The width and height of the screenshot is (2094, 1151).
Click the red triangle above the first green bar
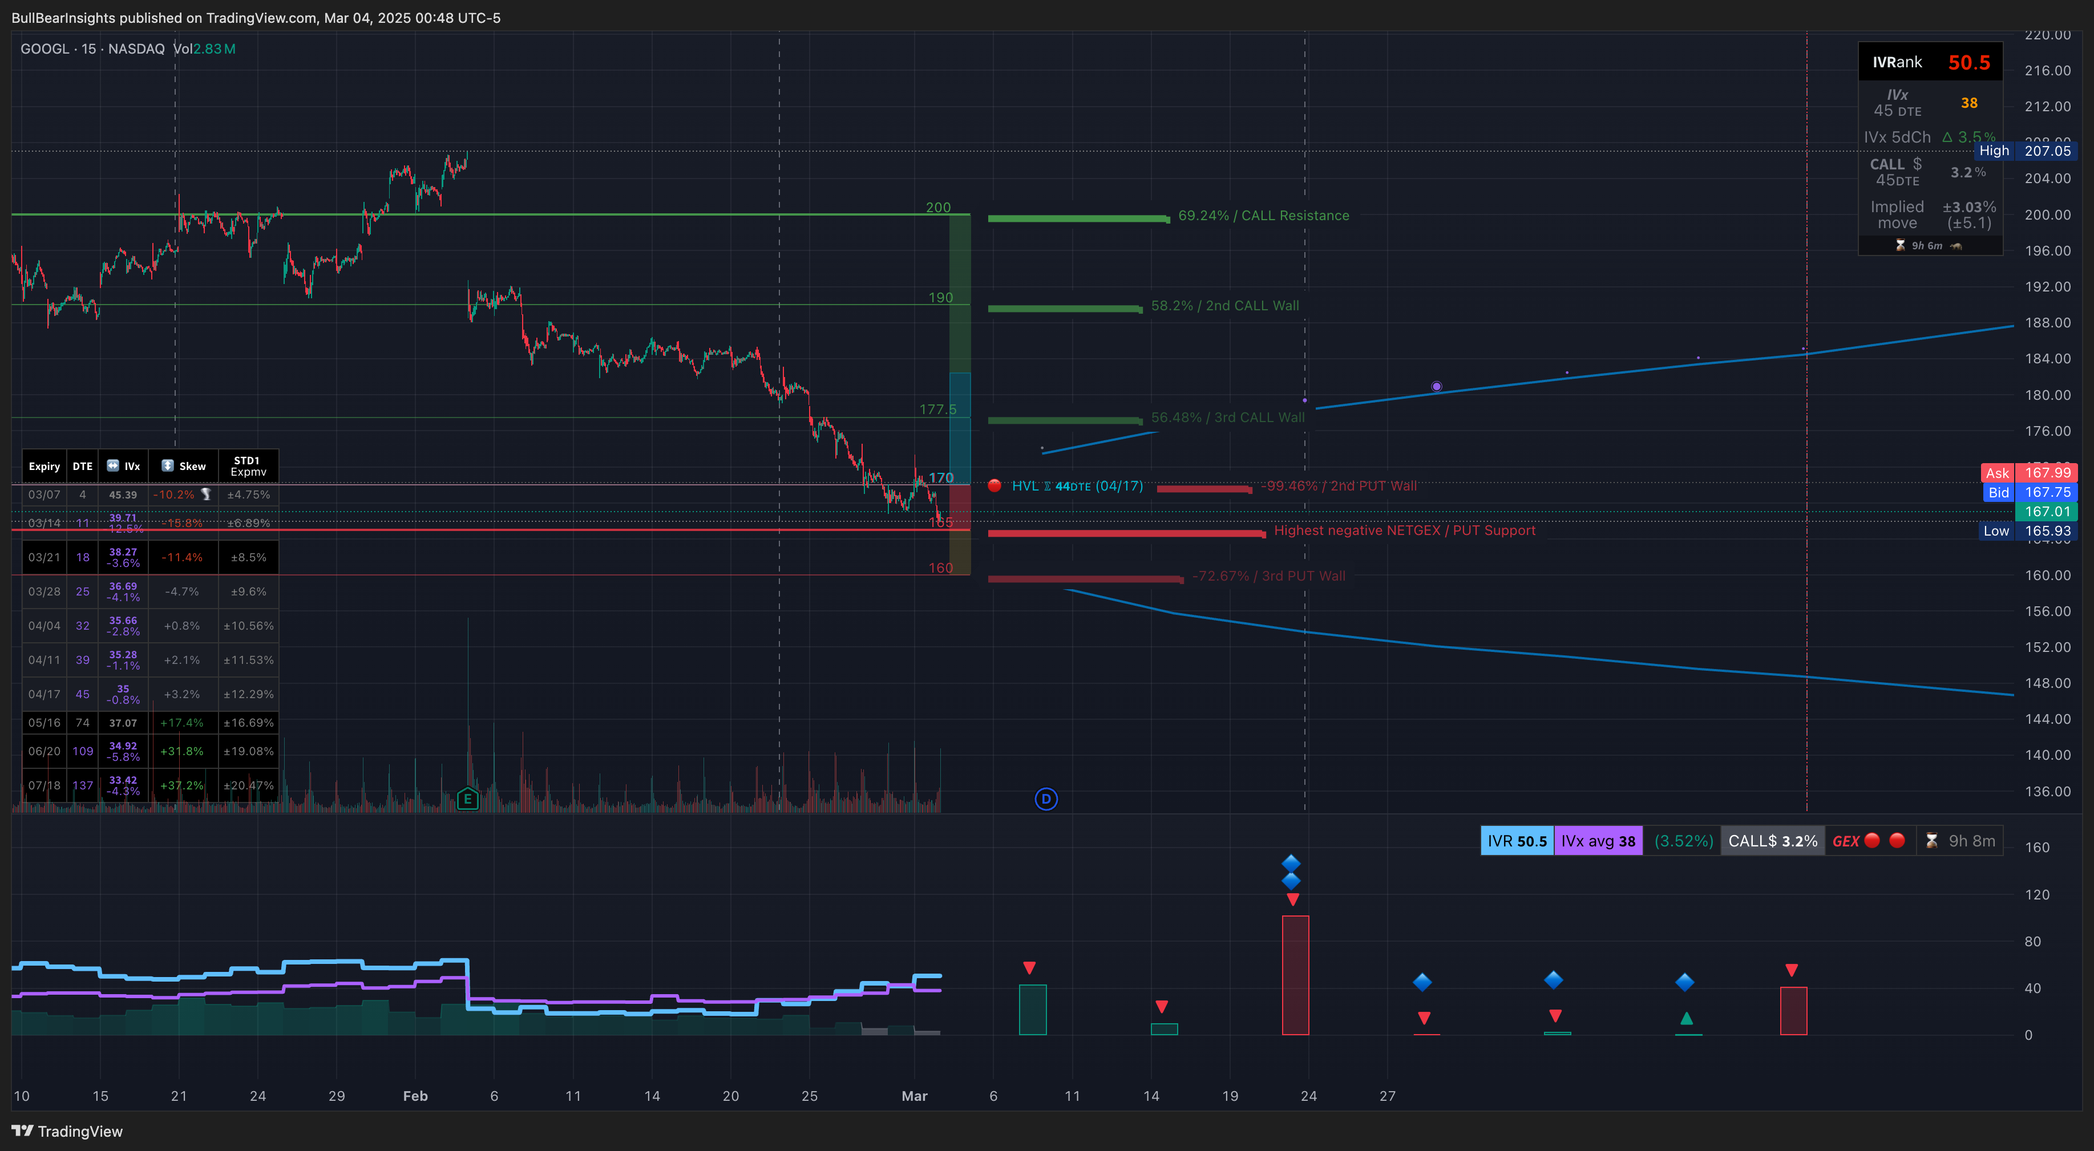(1029, 968)
